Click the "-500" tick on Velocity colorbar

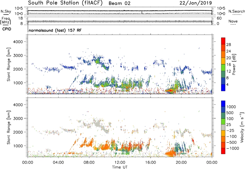tap(232, 142)
